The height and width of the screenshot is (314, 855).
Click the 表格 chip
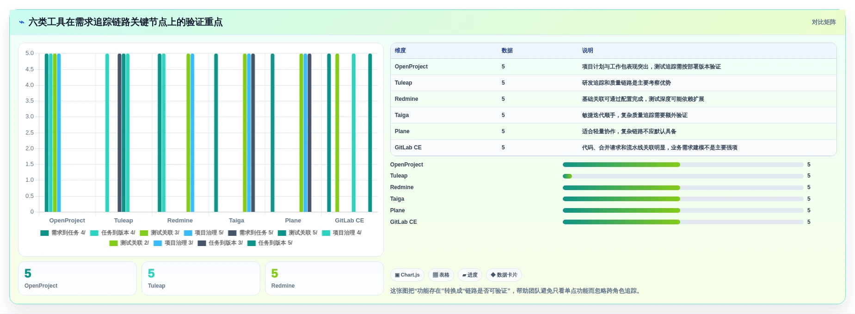[x=441, y=275]
